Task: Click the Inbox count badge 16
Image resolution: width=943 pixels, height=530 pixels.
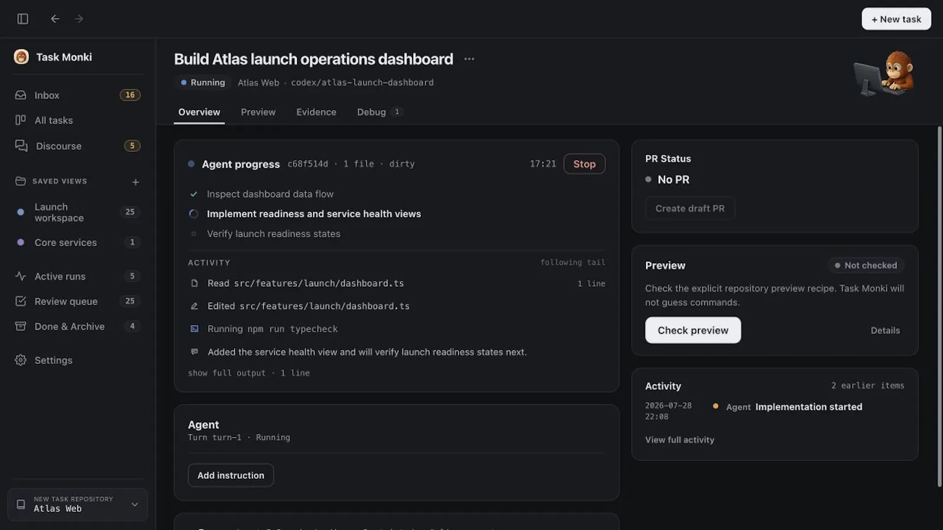Action: point(130,95)
